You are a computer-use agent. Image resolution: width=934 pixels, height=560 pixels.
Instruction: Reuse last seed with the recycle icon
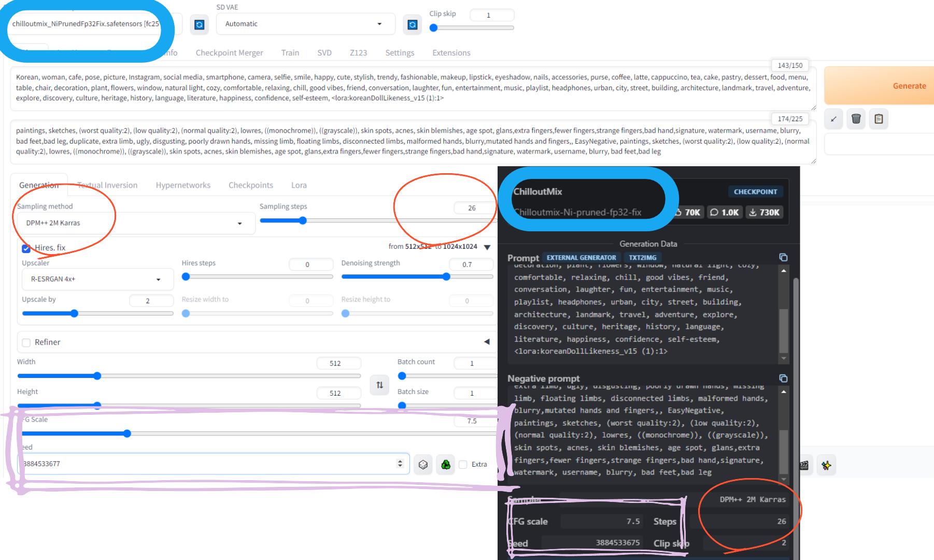(446, 464)
